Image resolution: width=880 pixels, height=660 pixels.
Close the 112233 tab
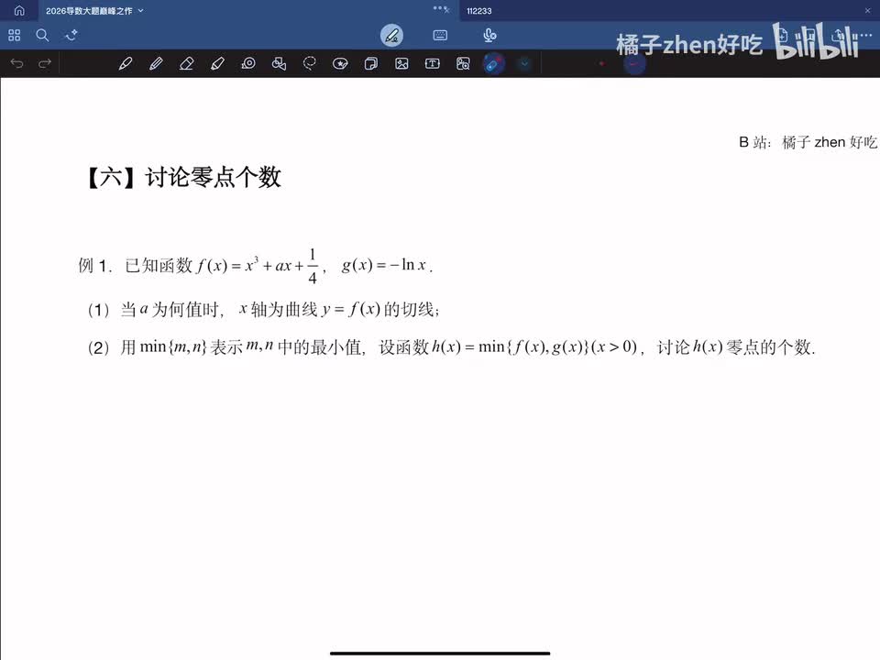tap(868, 11)
